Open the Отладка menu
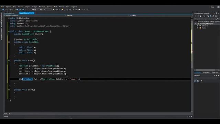Screen dimensions: 220x124 tap(34, 7)
